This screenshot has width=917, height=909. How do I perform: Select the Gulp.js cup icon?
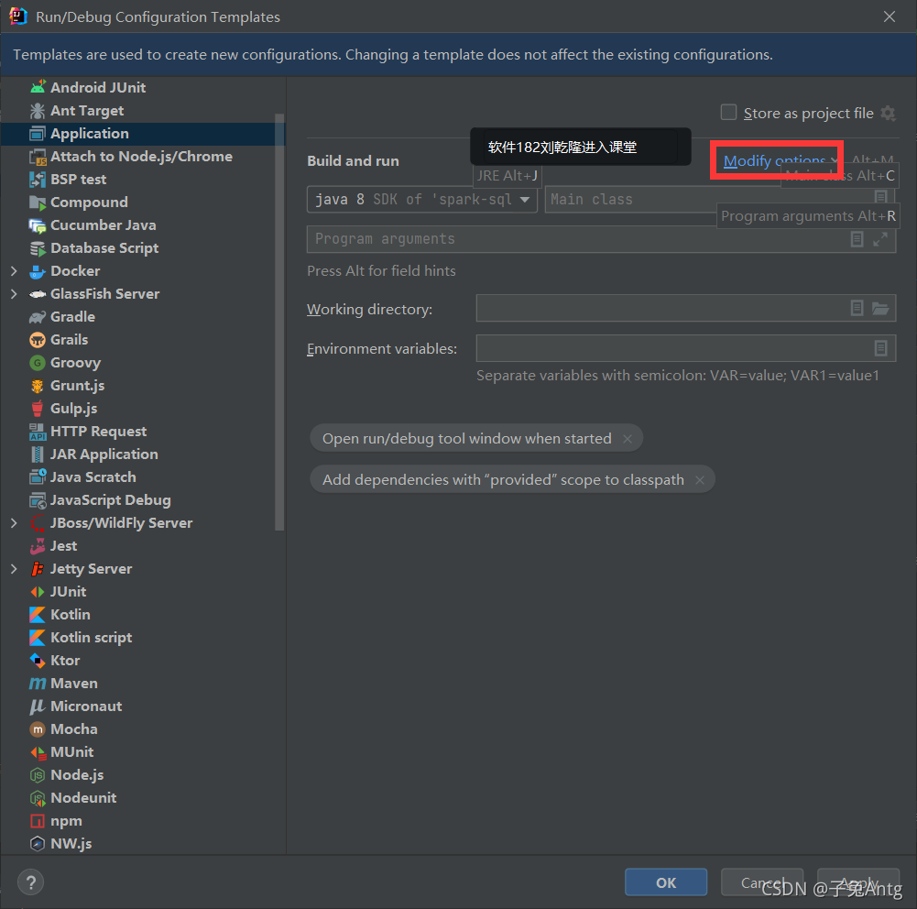click(38, 409)
